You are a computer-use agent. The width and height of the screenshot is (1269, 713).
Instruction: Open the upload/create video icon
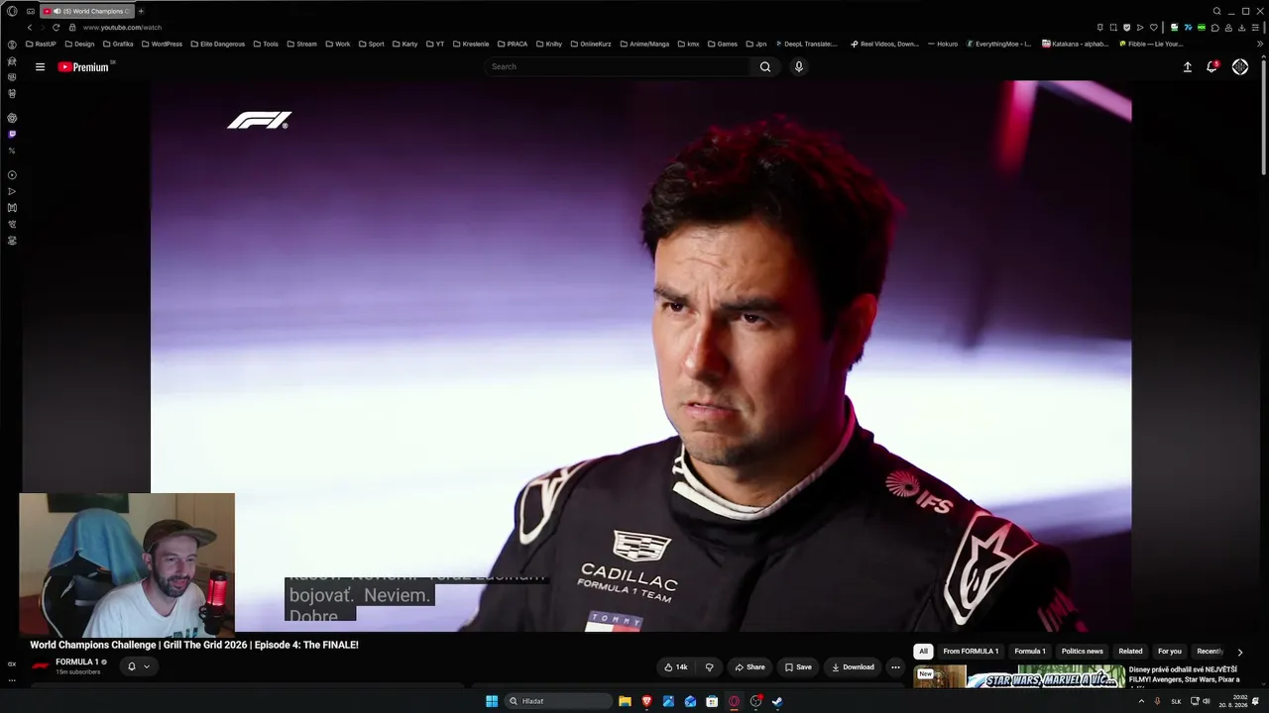1188,67
